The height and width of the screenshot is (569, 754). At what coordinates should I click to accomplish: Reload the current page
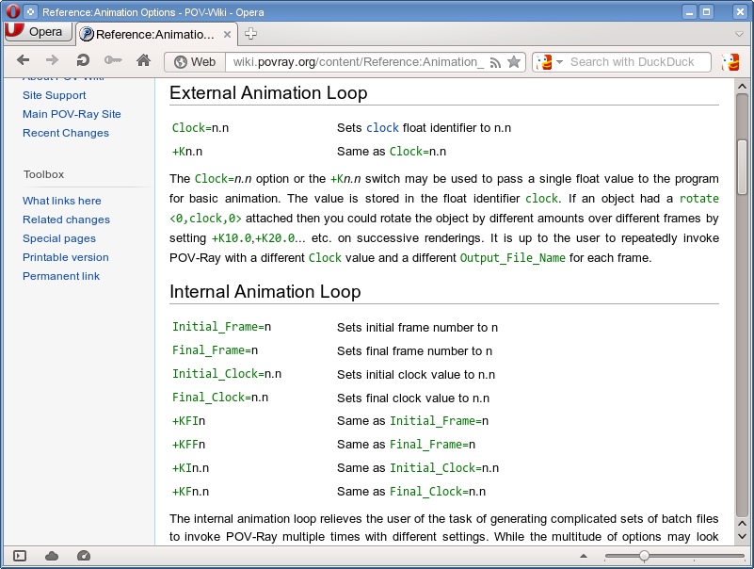click(x=83, y=61)
